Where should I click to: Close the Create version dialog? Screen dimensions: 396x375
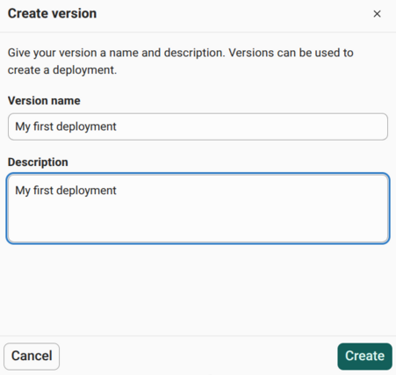pyautogui.click(x=377, y=14)
